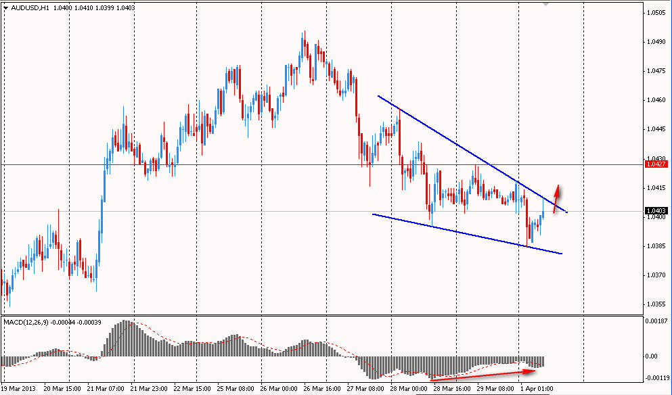The height and width of the screenshot is (395, 672).
Task: Click the triangle icon beside AUDUSD,H1 title
Action: coord(5,7)
